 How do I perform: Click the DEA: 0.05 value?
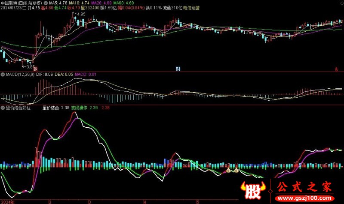[x=64, y=75]
